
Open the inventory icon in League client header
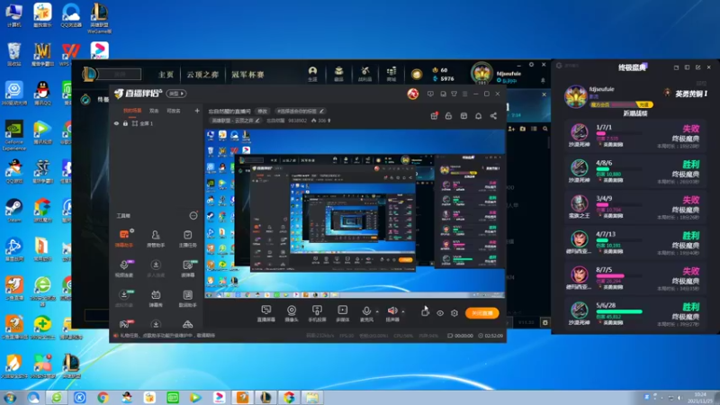click(x=339, y=74)
